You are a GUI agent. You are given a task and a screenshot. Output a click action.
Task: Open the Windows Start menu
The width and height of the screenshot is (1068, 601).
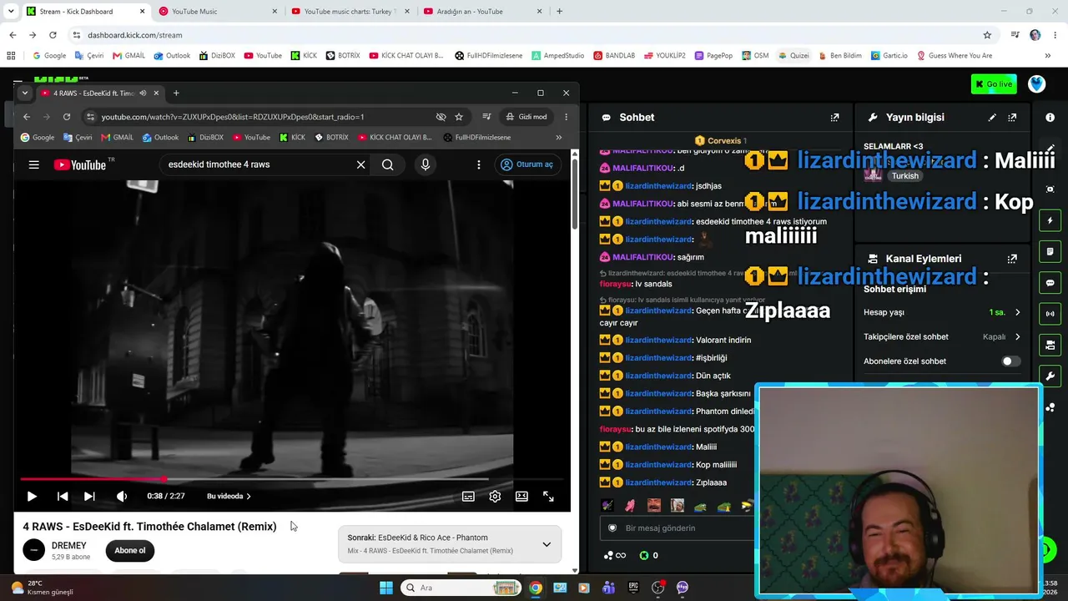pyautogui.click(x=386, y=588)
